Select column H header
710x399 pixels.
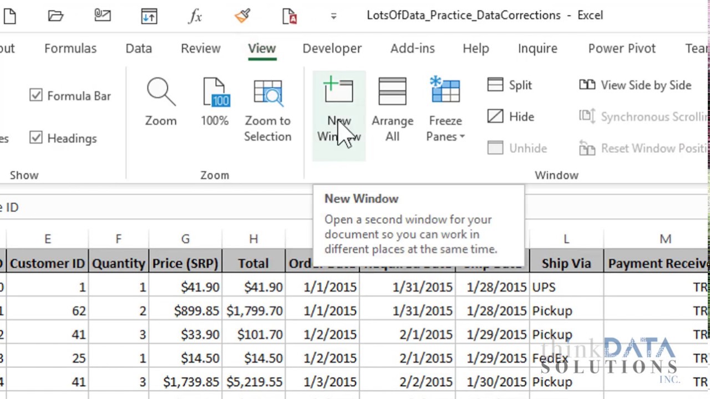tap(253, 239)
